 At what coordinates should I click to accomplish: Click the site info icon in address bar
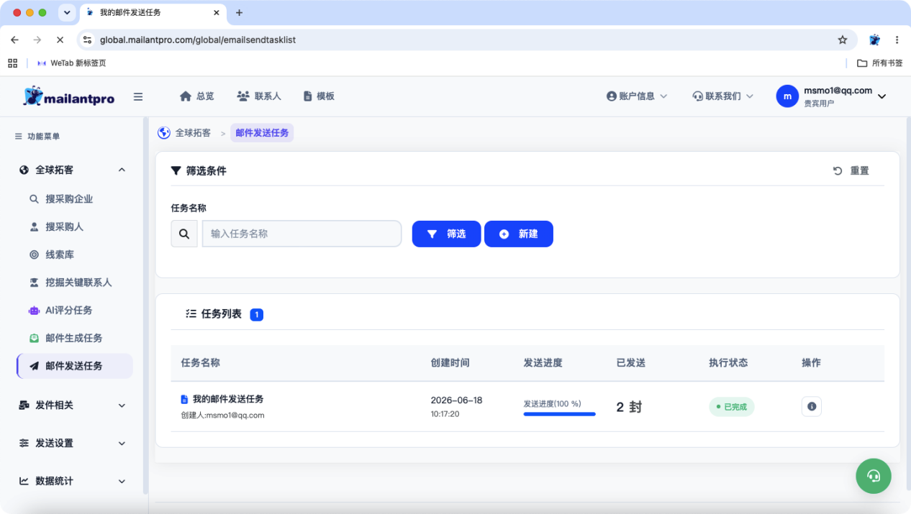[88, 40]
